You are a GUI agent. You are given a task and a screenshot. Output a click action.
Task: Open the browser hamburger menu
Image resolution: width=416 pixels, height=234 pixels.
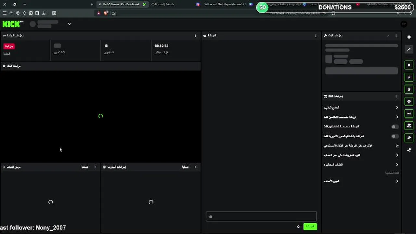(5, 13)
